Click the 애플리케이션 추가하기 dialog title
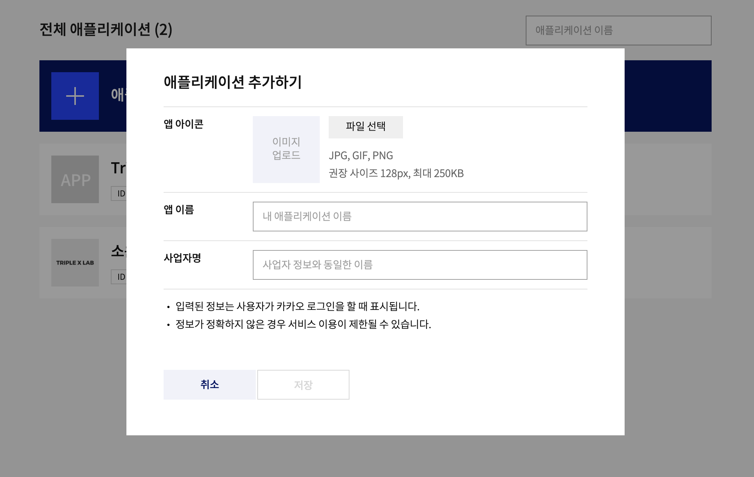754x477 pixels. [232, 82]
